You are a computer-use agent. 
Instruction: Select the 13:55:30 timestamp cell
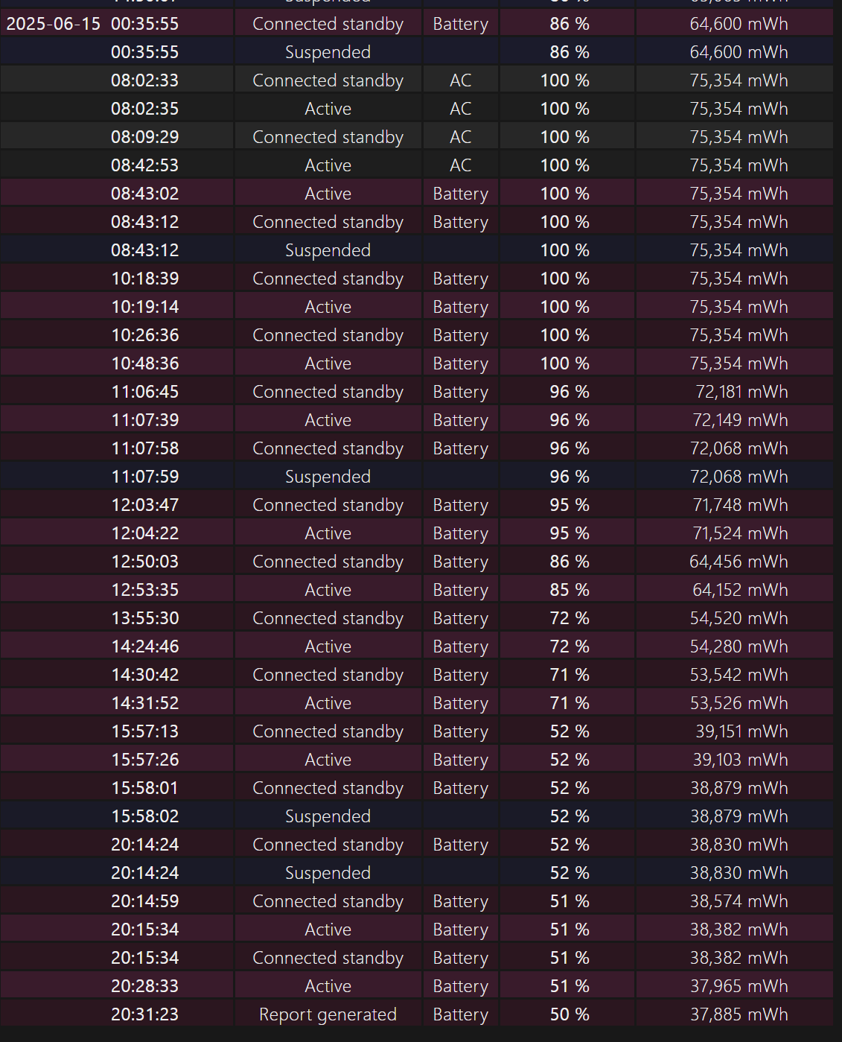[144, 618]
